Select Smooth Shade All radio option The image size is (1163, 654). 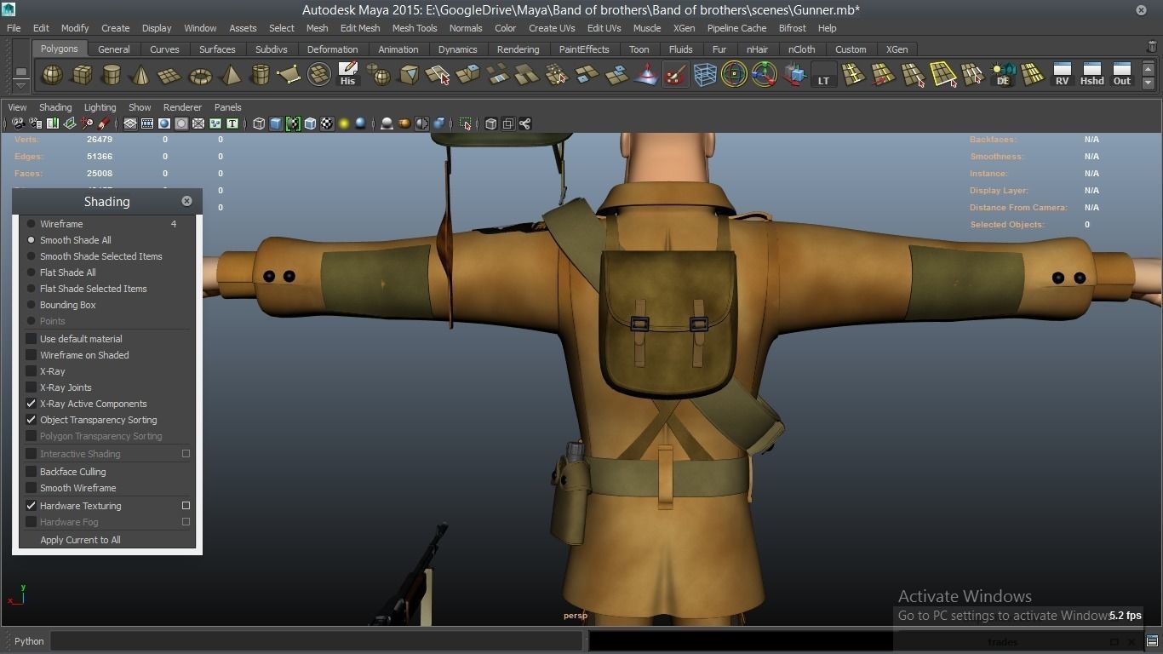point(32,240)
